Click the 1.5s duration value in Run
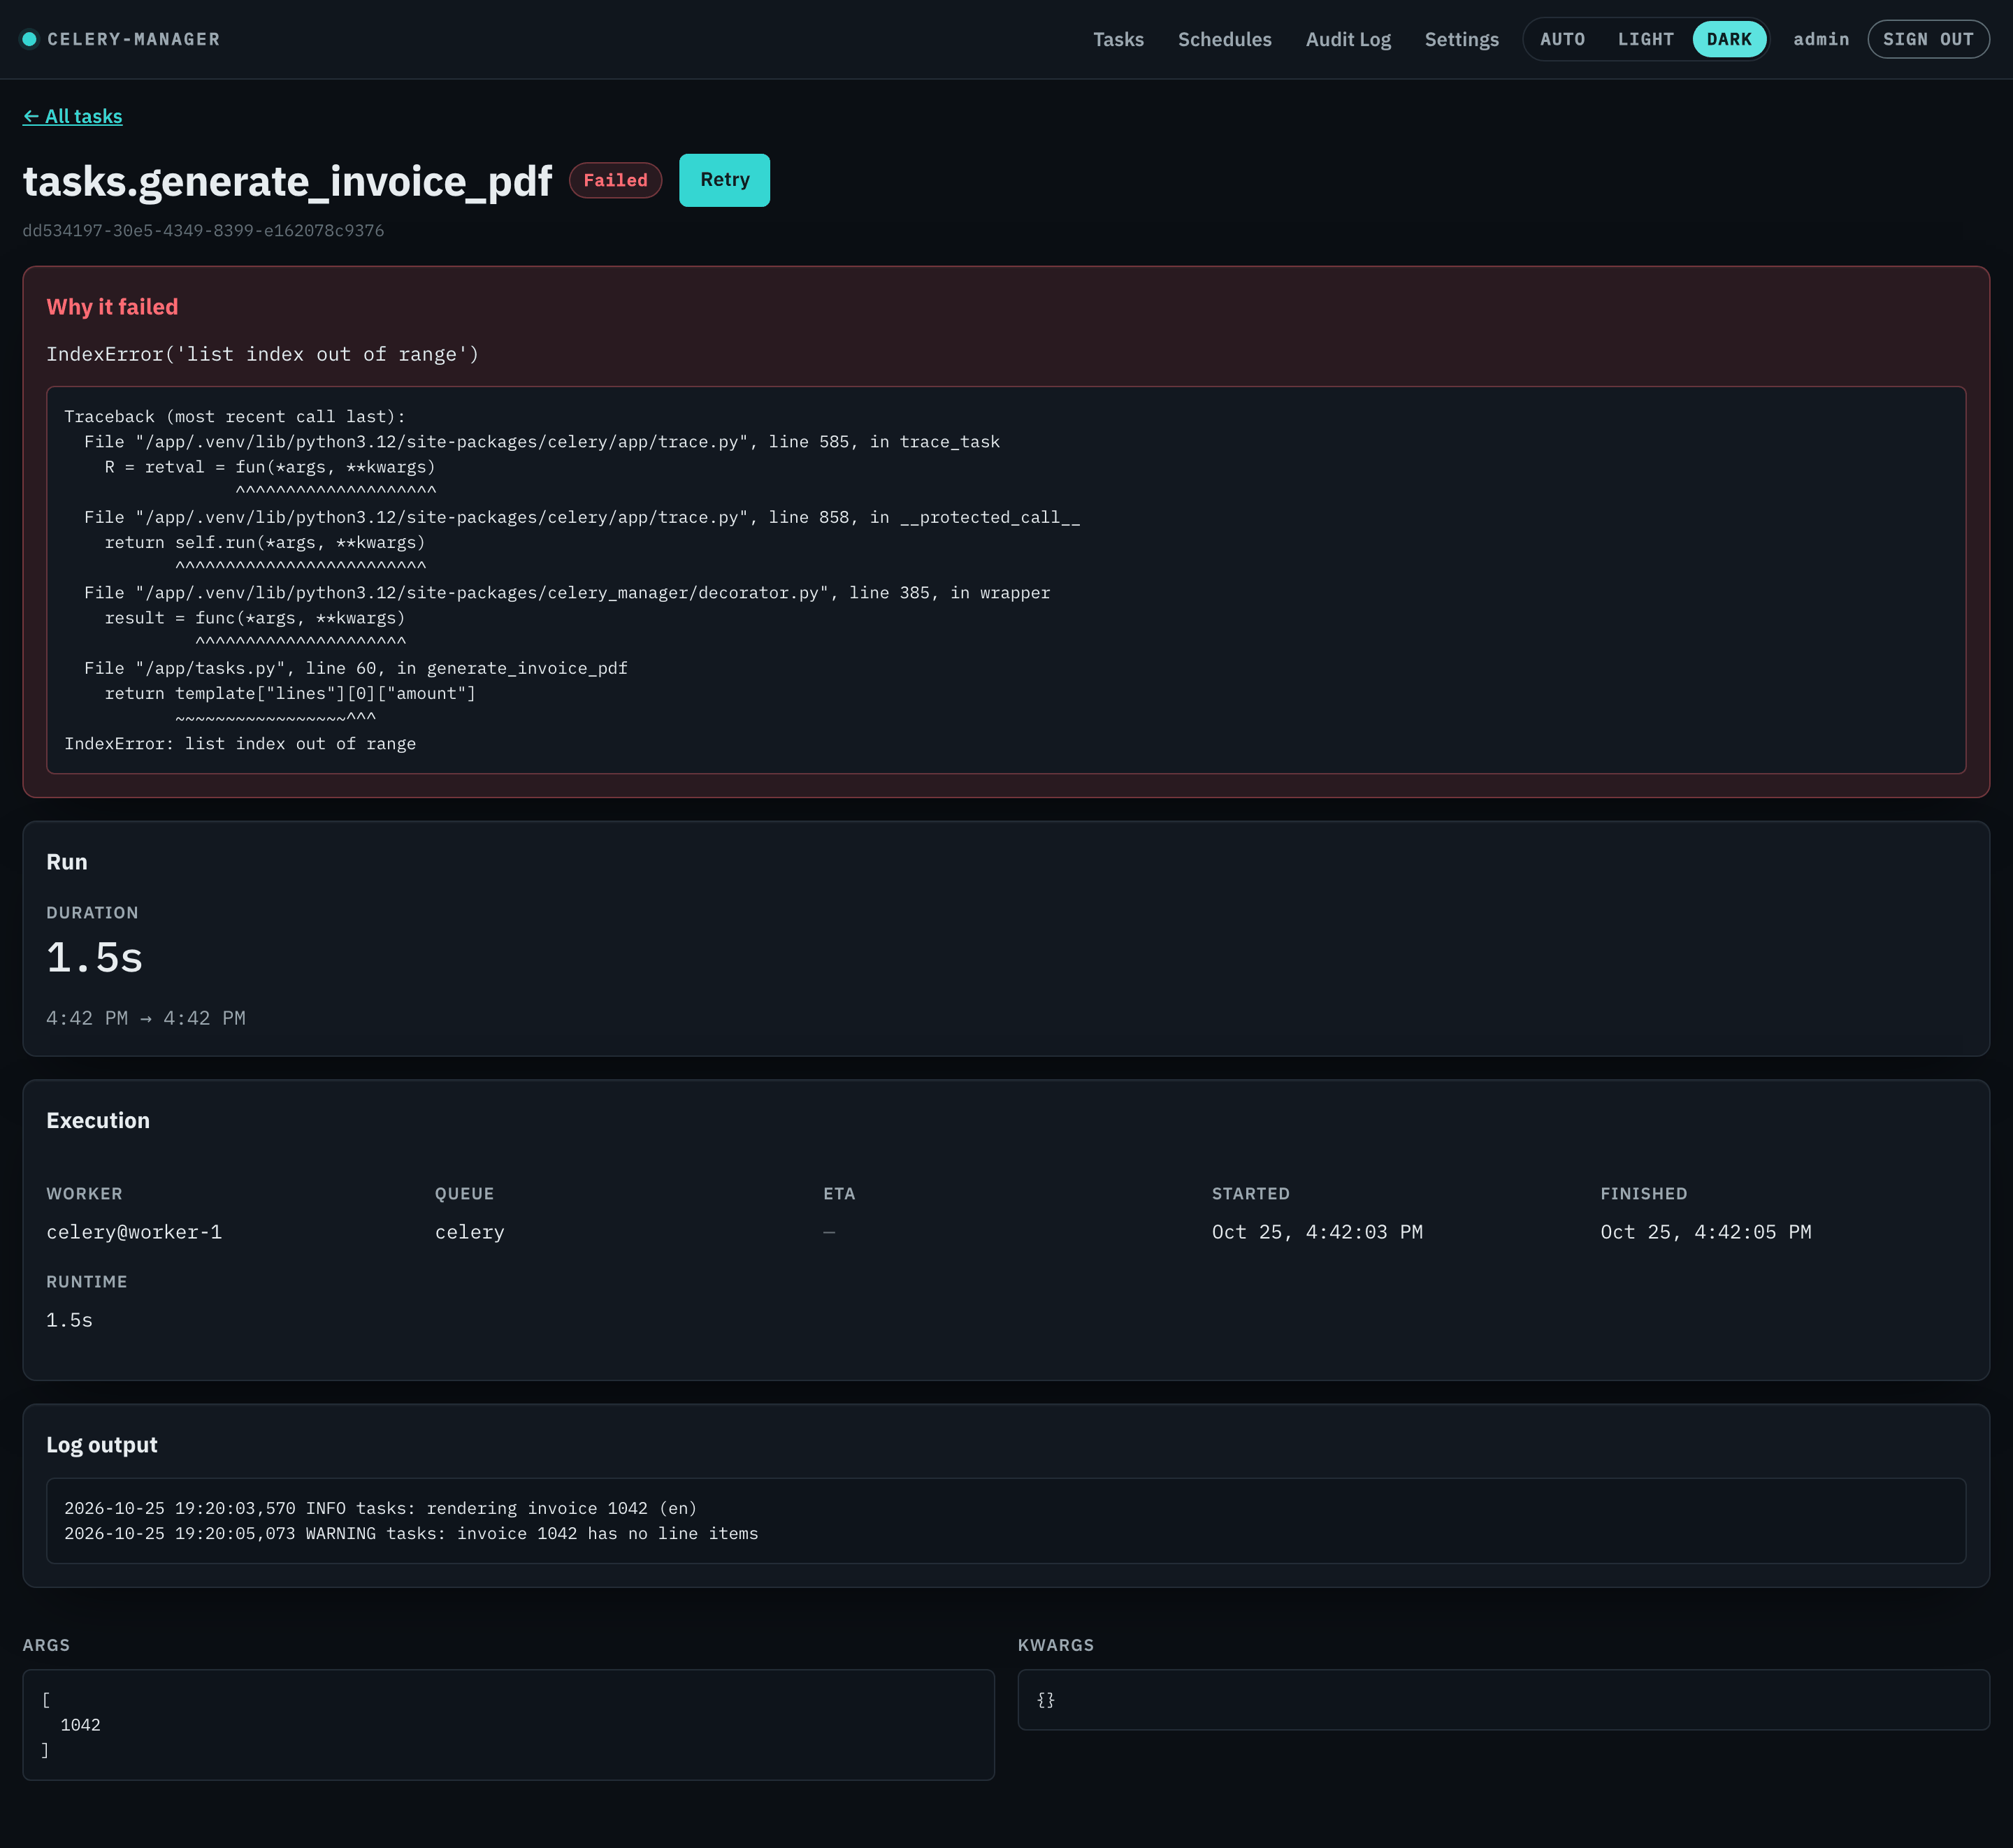 [94, 958]
